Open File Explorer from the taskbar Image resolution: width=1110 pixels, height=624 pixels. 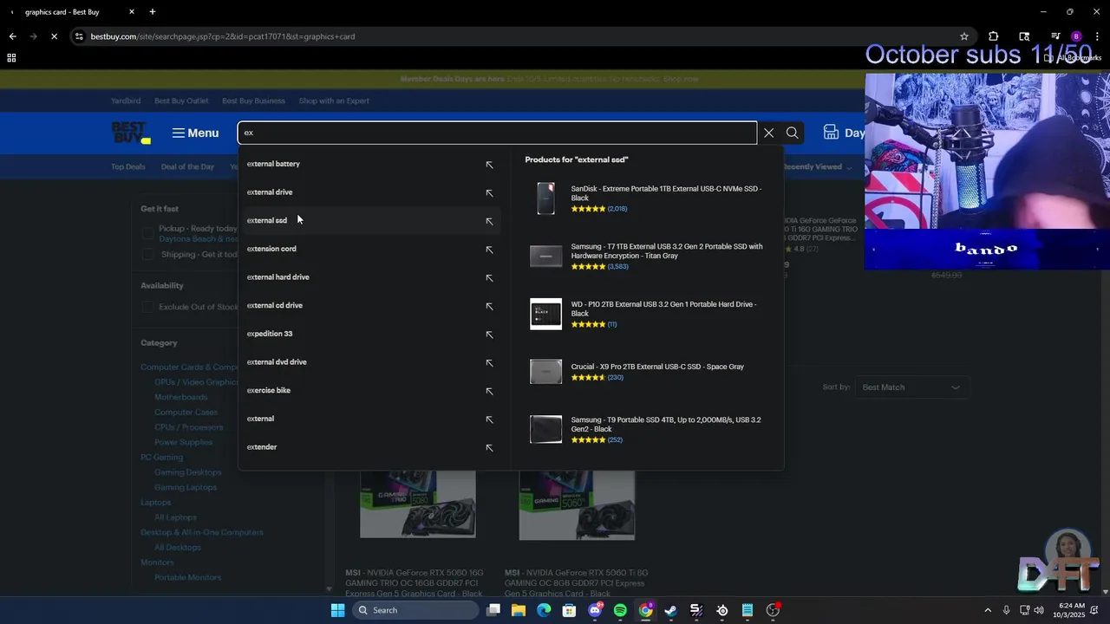pyautogui.click(x=519, y=610)
